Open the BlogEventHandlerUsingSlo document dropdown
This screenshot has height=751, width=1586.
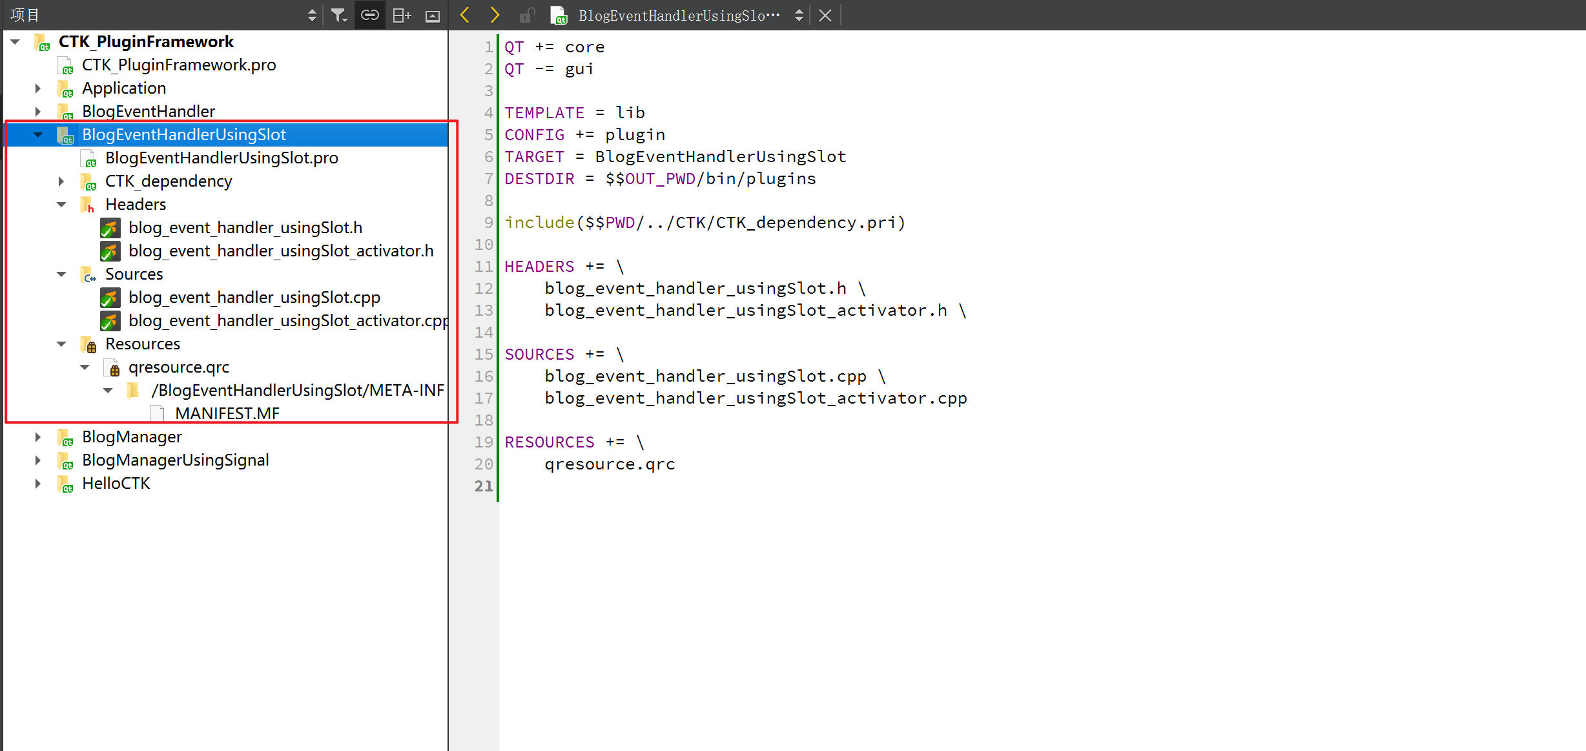pyautogui.click(x=679, y=15)
